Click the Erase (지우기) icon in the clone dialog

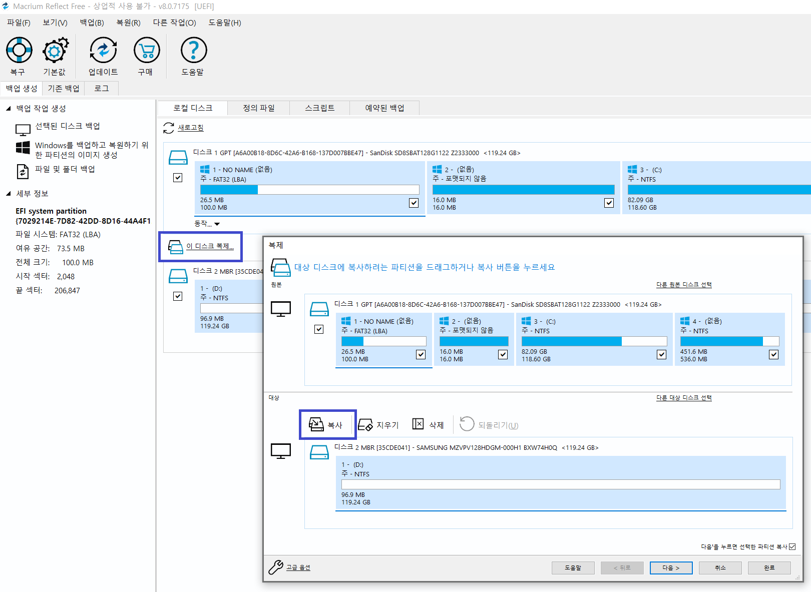click(x=365, y=425)
